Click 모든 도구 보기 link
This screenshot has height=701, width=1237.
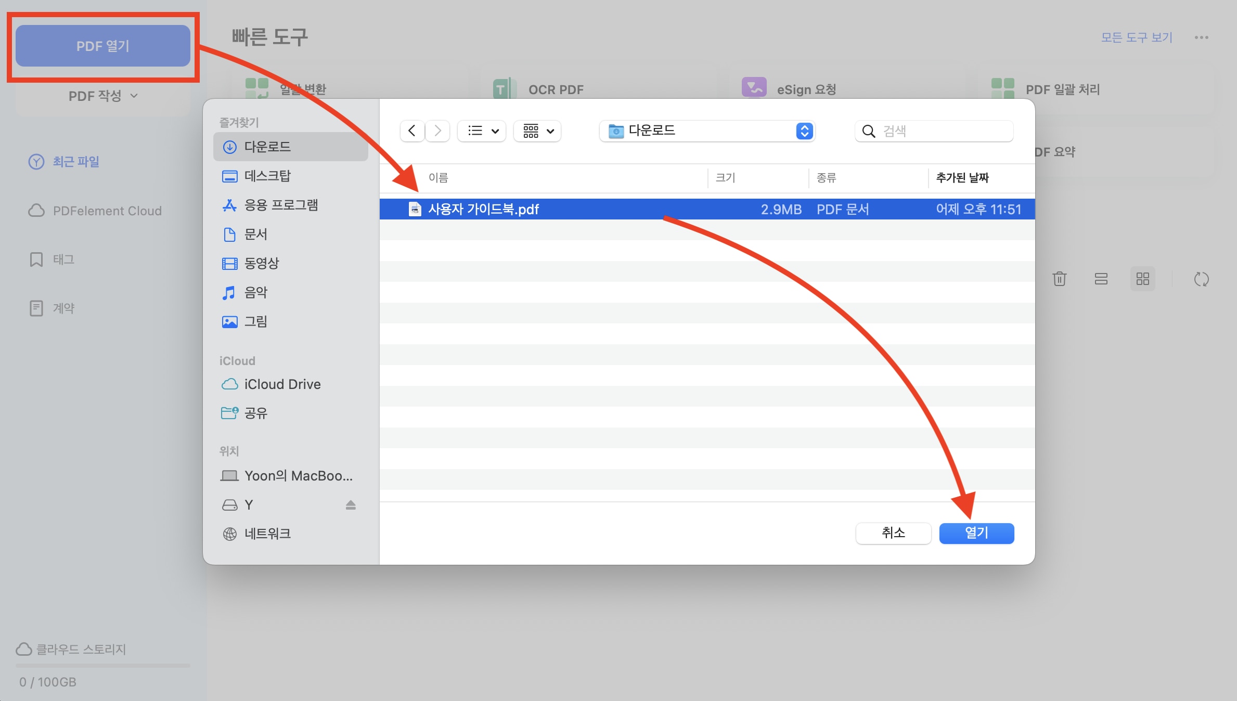(x=1137, y=37)
